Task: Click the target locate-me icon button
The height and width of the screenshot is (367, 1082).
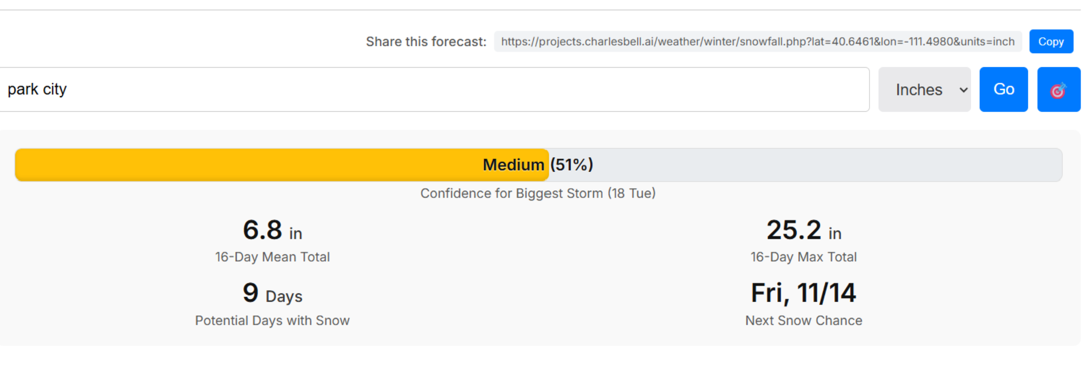Action: [x=1058, y=90]
